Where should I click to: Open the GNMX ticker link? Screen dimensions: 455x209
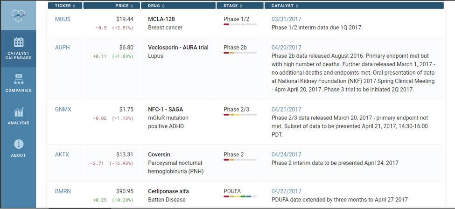(x=63, y=110)
